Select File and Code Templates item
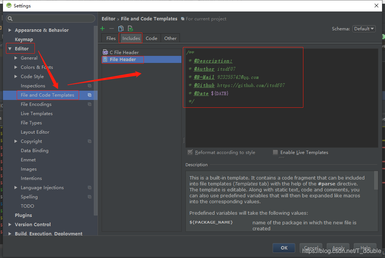 47,95
